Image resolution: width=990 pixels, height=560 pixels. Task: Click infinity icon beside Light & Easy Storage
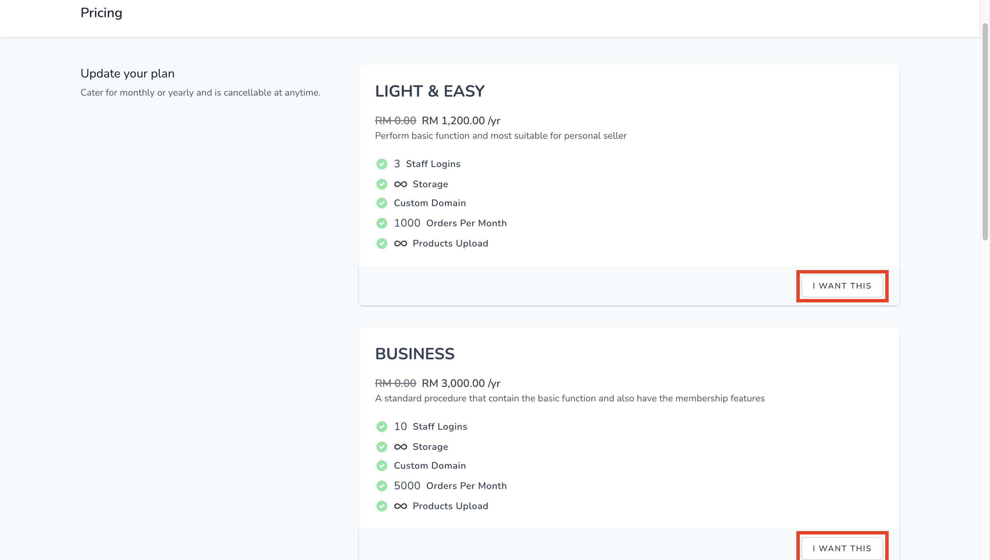(x=400, y=184)
